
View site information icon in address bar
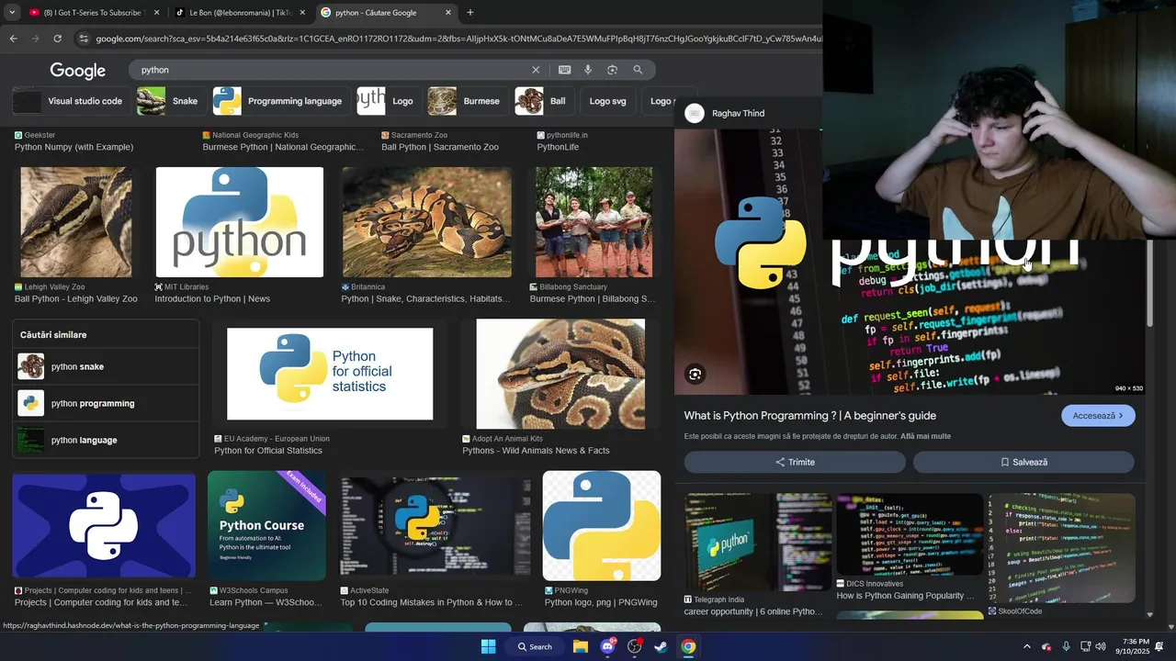[x=84, y=39]
